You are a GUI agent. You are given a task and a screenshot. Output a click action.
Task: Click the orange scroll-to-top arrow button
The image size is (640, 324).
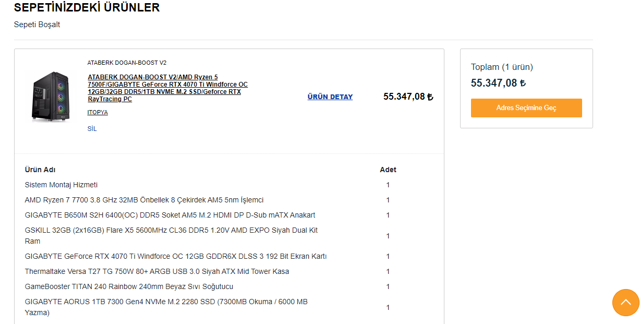pos(625,303)
